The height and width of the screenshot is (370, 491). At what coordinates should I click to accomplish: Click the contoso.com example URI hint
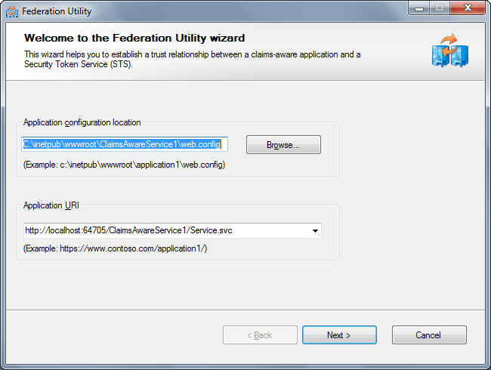(116, 248)
